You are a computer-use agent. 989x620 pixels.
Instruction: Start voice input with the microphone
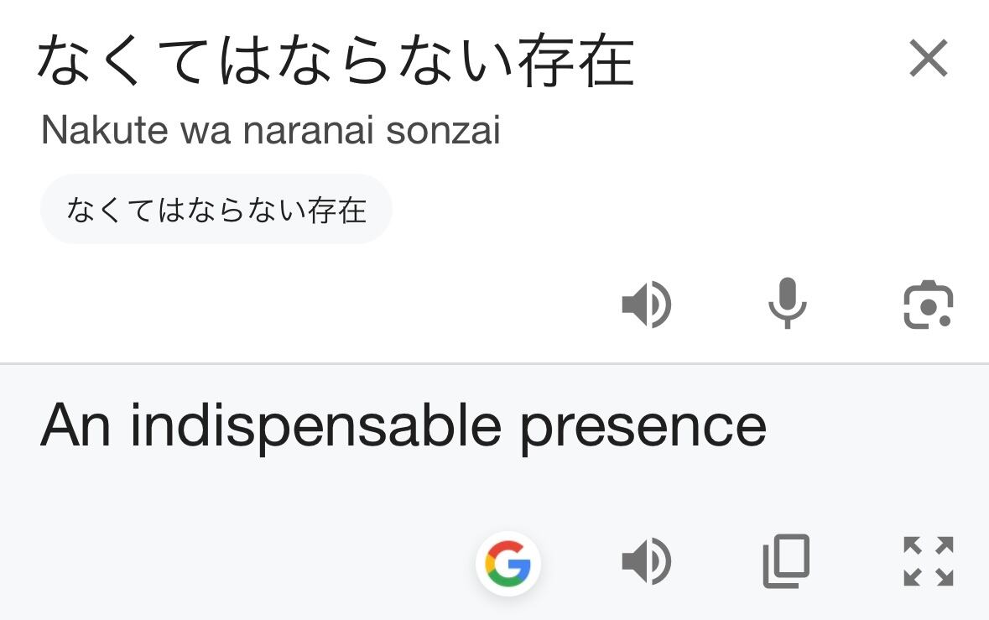(x=787, y=305)
